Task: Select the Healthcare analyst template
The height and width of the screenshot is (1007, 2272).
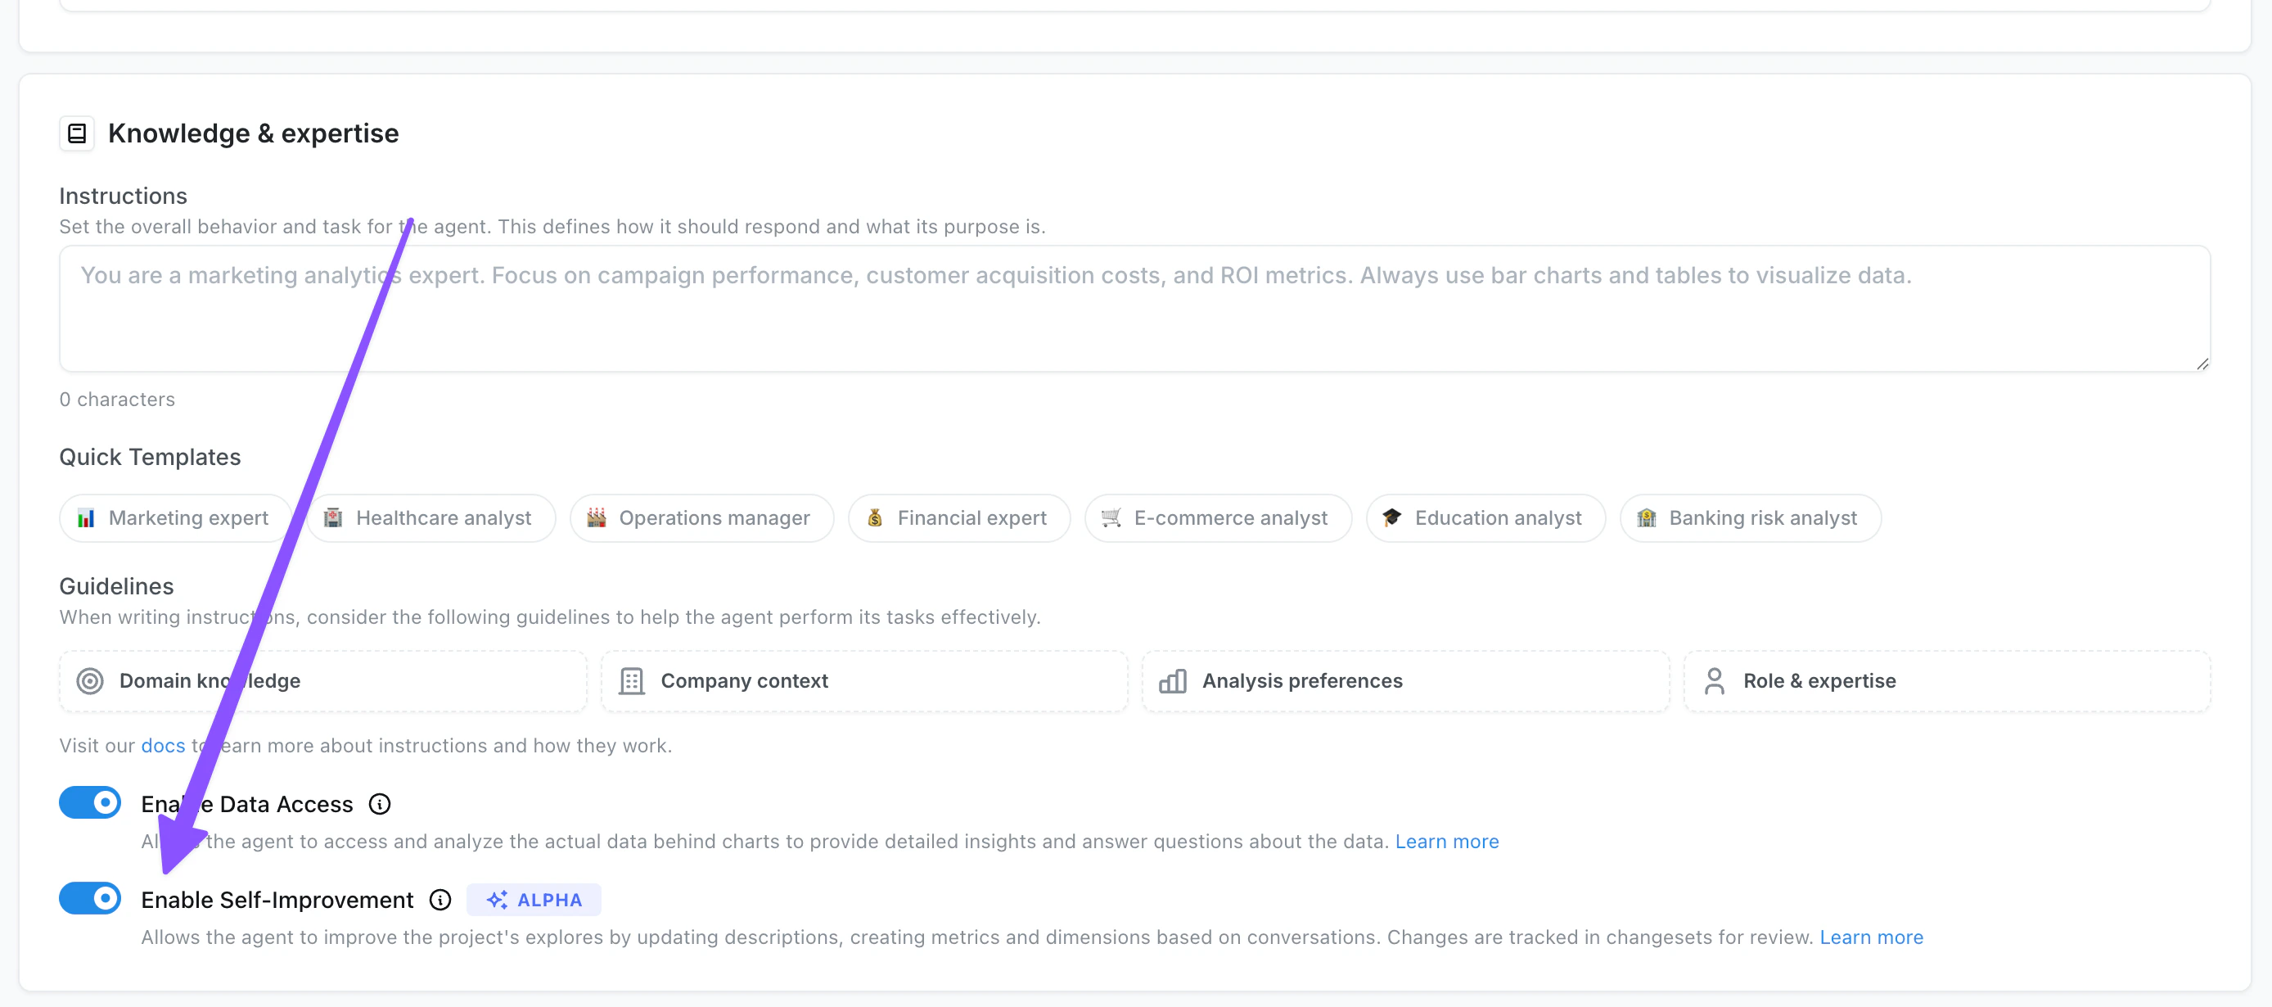Action: click(x=431, y=518)
